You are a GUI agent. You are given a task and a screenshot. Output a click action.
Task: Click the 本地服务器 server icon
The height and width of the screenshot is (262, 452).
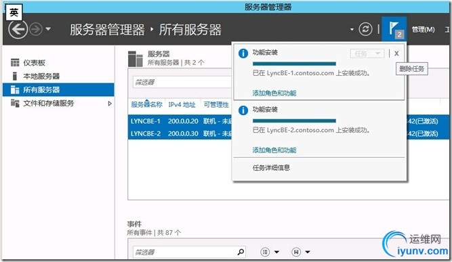(15, 76)
